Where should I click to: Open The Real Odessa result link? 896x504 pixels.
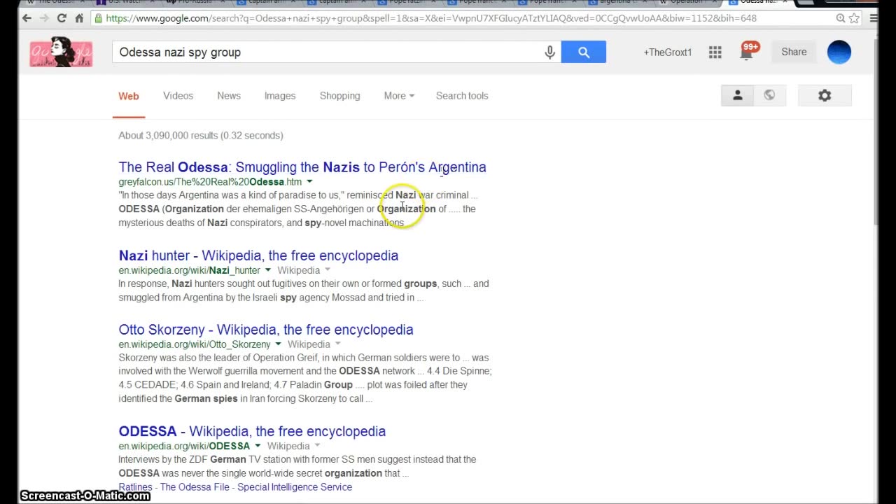tap(302, 167)
